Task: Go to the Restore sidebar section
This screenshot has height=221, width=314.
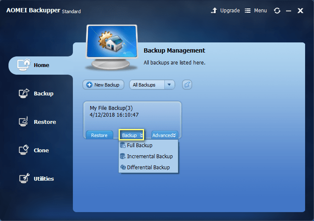Action: click(x=37, y=122)
